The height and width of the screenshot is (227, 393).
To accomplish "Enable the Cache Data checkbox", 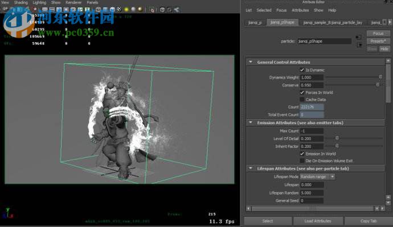I will [302, 100].
